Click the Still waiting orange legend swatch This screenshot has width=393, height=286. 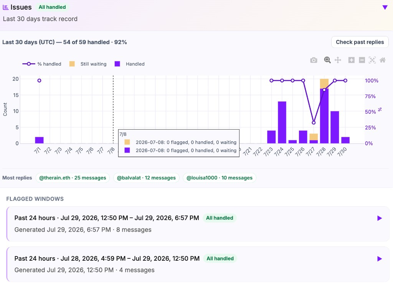(x=72, y=64)
